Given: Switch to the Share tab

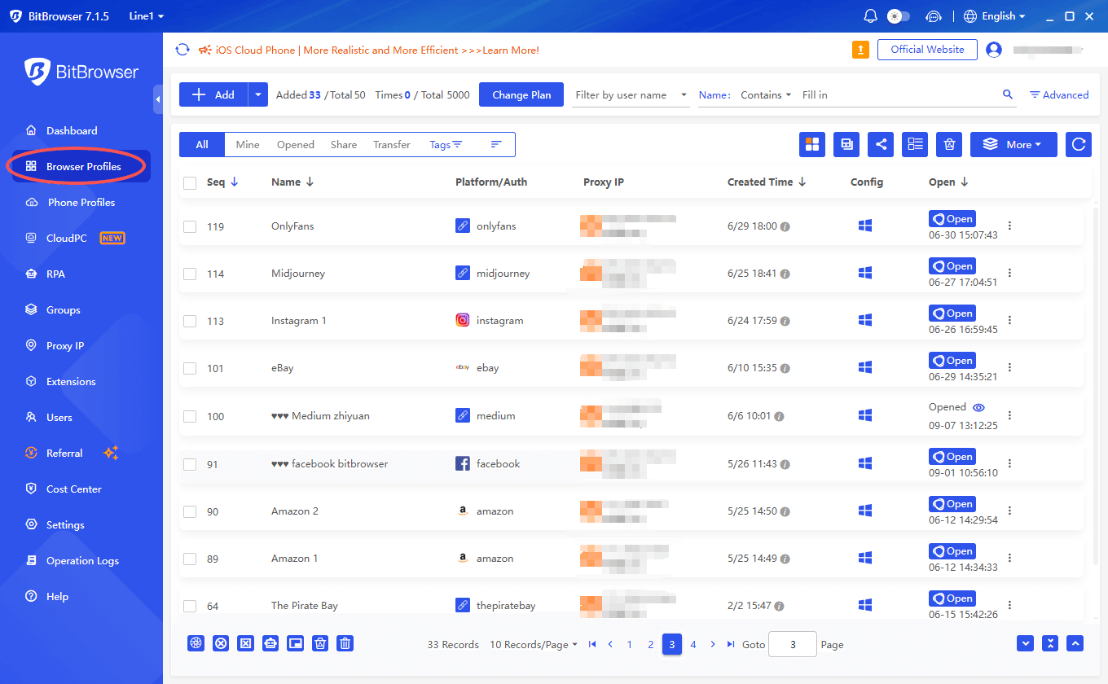Looking at the screenshot, I should pos(344,144).
